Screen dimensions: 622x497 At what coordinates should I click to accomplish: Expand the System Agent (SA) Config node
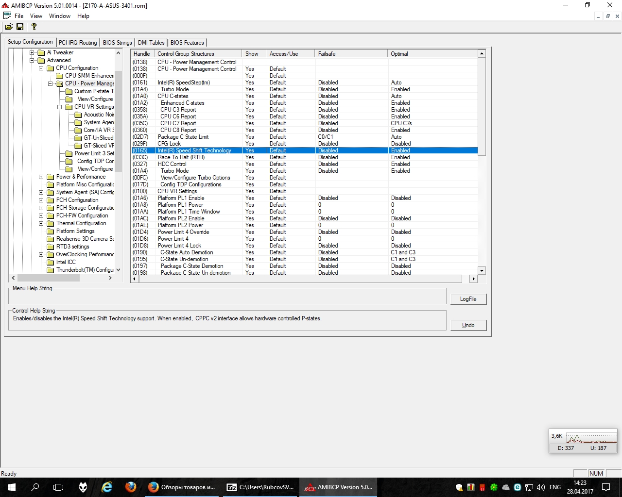[x=41, y=192]
